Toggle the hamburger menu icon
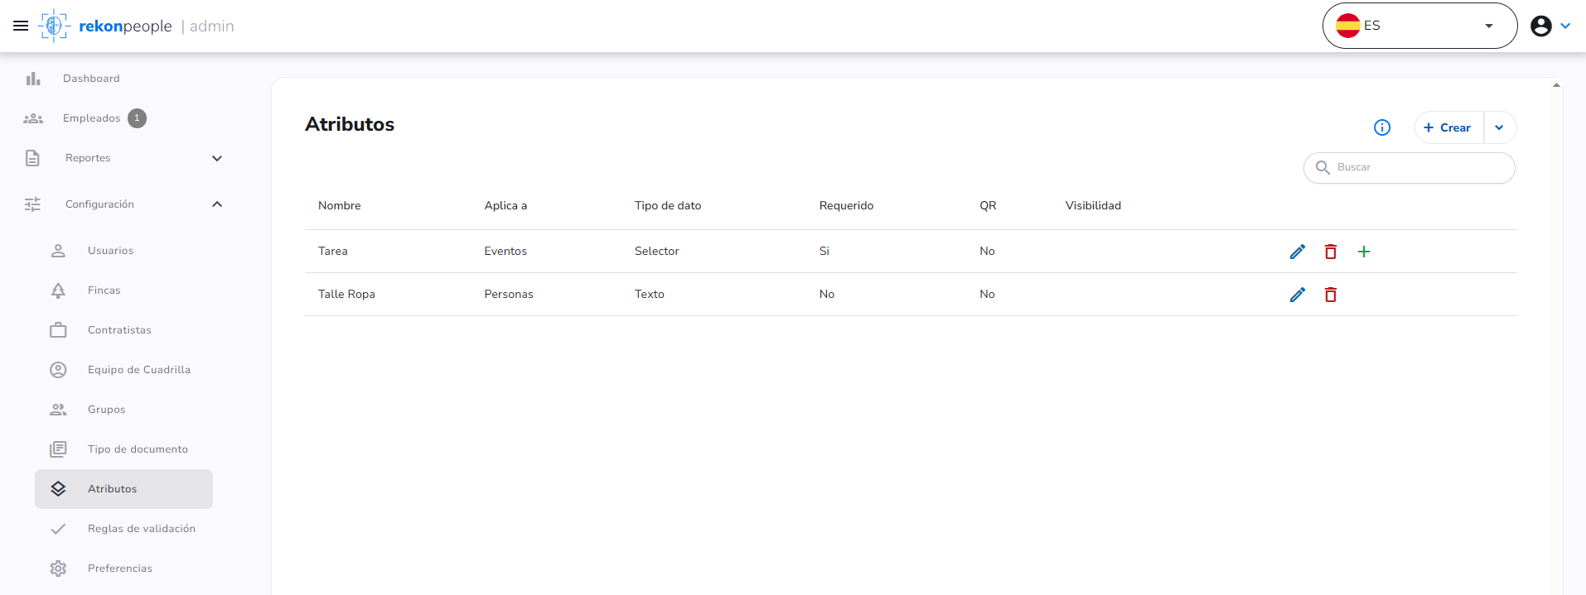This screenshot has width=1586, height=595. 21,26
